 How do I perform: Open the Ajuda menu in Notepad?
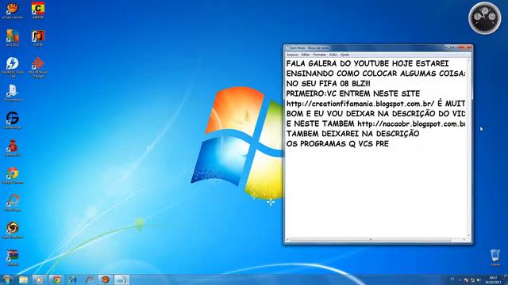coord(345,55)
